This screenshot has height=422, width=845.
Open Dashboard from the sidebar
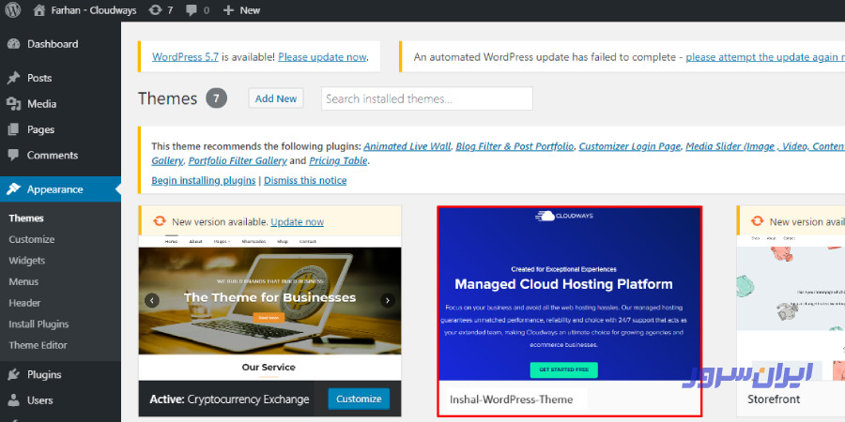click(52, 44)
